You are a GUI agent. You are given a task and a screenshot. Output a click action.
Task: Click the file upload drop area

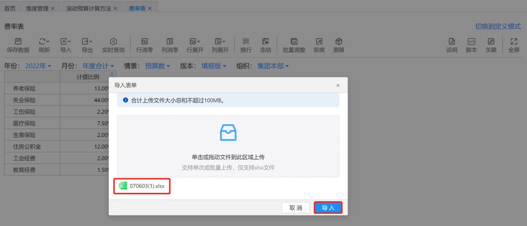pyautogui.click(x=228, y=146)
